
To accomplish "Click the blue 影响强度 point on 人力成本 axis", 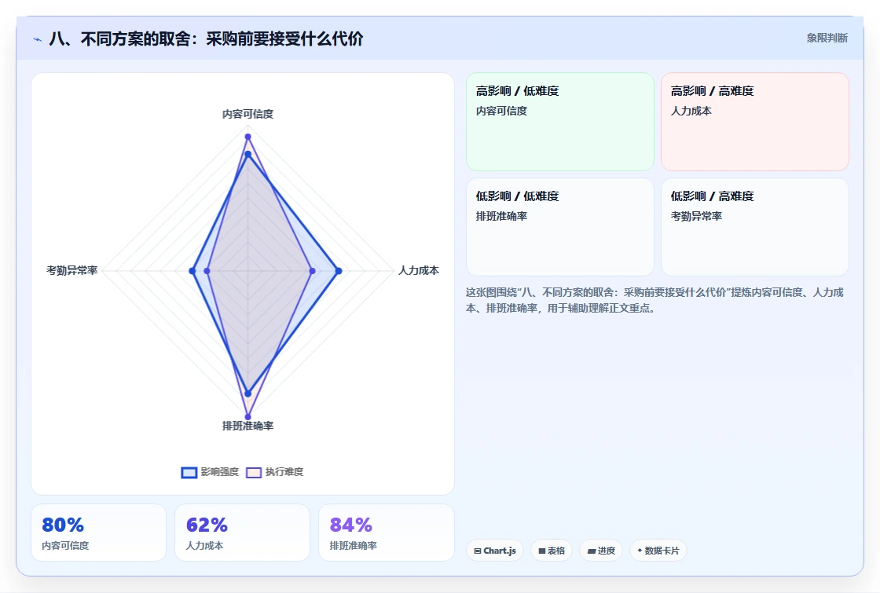I will coord(339,271).
